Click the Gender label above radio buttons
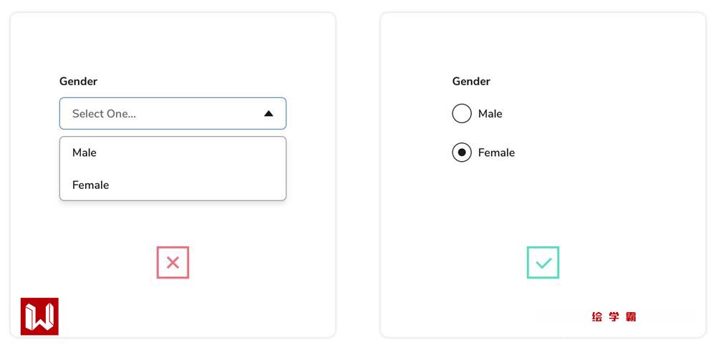This screenshot has height=350, width=716. [x=471, y=82]
